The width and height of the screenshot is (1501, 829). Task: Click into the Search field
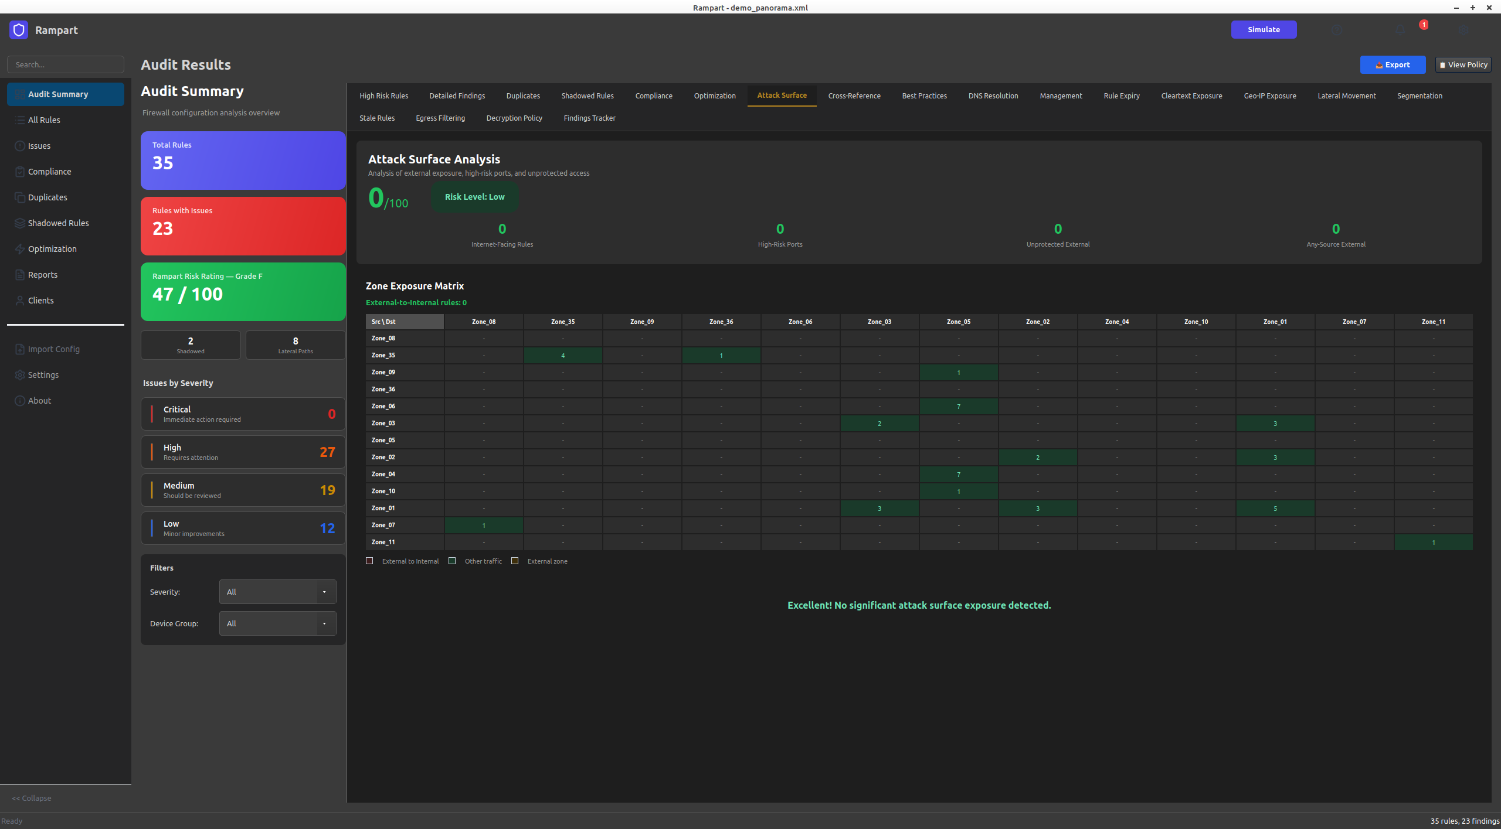(66, 64)
